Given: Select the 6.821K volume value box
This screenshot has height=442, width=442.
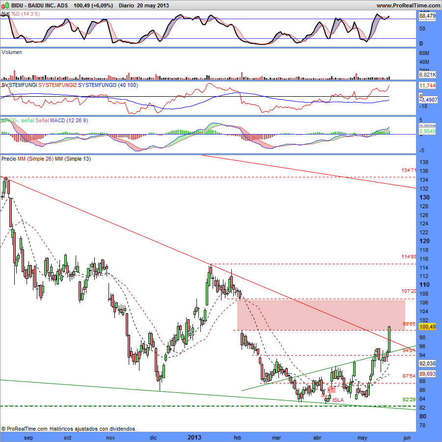Looking at the screenshot, I should pos(427,75).
